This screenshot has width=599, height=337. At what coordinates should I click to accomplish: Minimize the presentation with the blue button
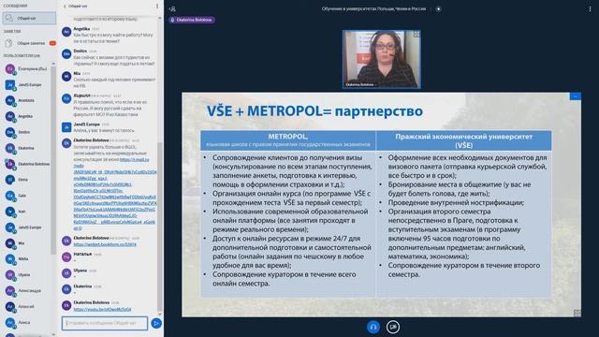576,96
